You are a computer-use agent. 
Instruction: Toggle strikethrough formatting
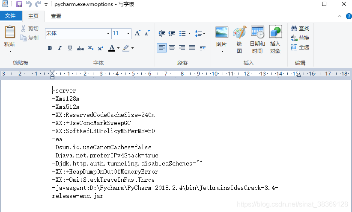point(81,48)
